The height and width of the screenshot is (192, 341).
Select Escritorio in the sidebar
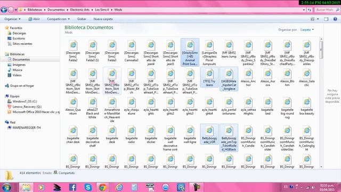click(19, 38)
